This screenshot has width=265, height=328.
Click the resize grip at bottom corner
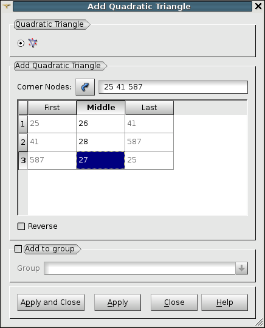[x=260, y=323]
